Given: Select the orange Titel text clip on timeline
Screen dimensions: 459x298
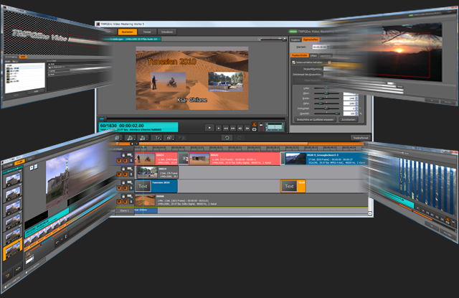Looking at the screenshot, I should click(293, 186).
